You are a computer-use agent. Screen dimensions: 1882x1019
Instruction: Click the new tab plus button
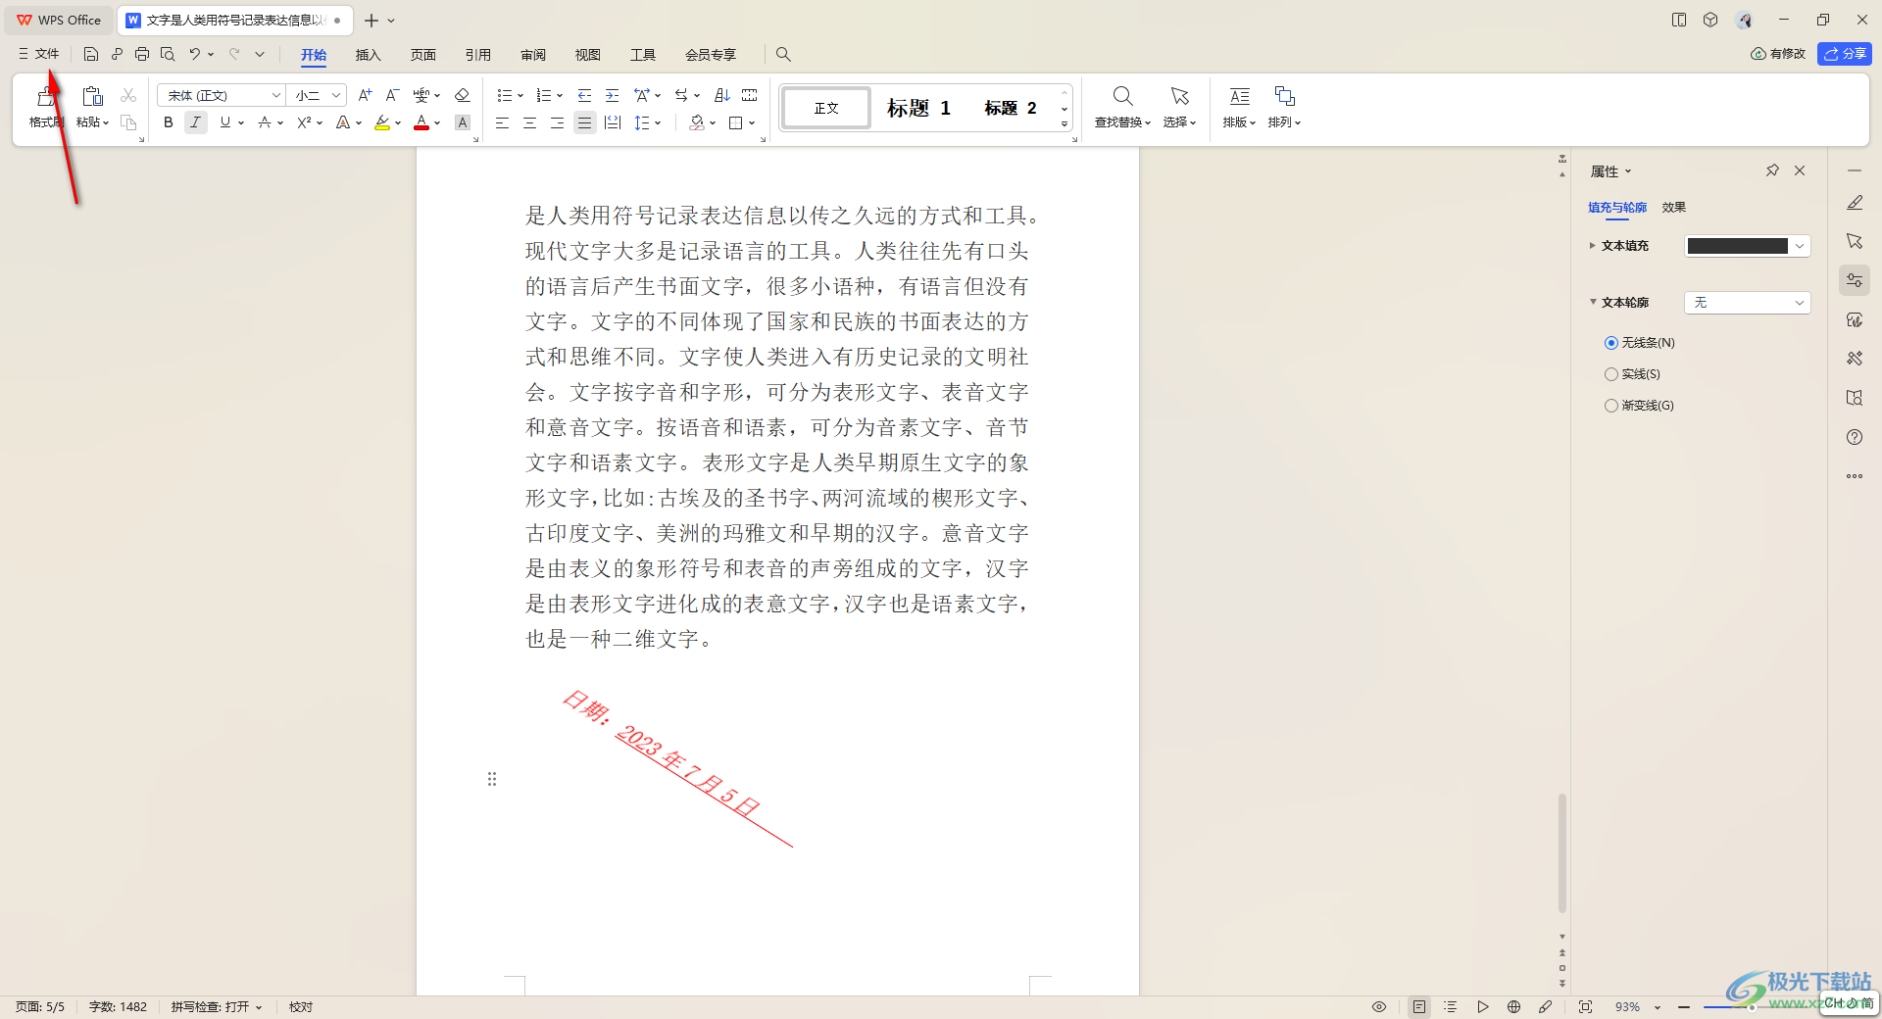click(371, 21)
